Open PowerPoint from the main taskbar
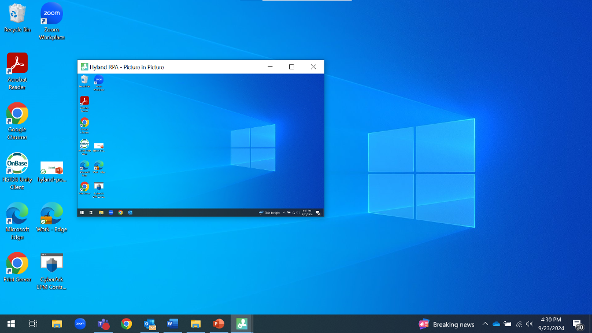Image resolution: width=592 pixels, height=333 pixels. pyautogui.click(x=219, y=324)
